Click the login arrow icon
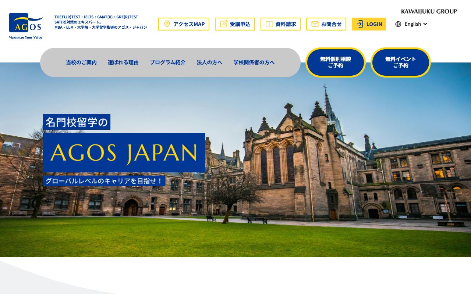Screen dimensions: 471x294 (360, 24)
